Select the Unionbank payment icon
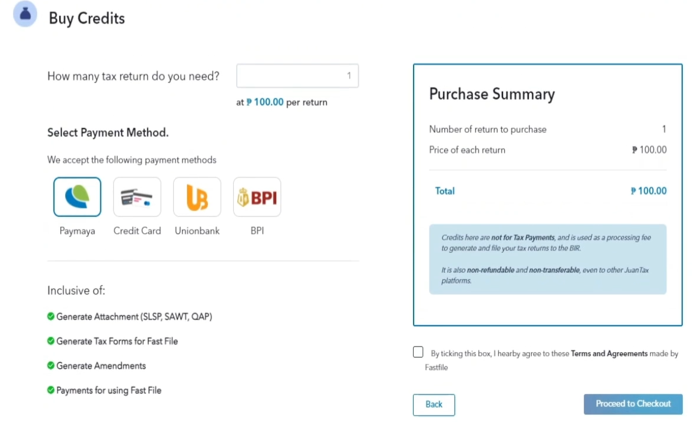 point(197,197)
